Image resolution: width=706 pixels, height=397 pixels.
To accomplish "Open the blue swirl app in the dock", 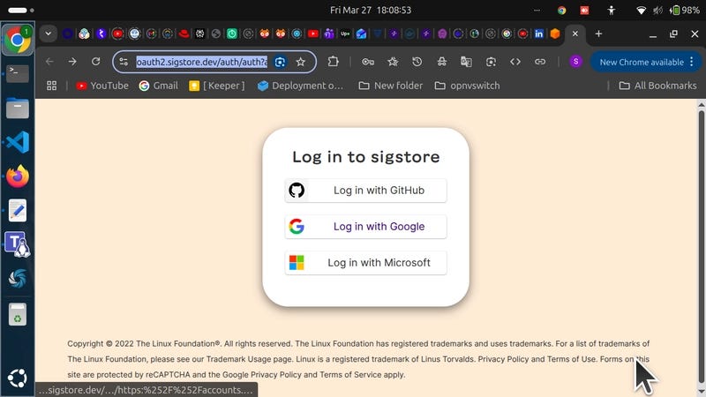I will 18,279.
